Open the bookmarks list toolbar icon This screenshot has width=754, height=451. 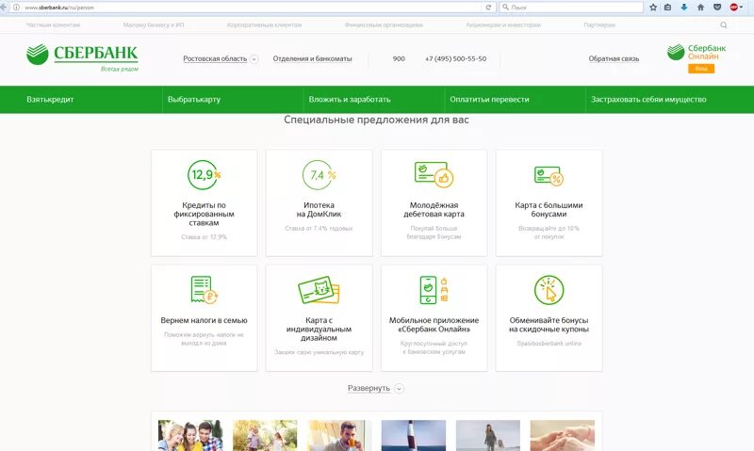[x=667, y=8]
